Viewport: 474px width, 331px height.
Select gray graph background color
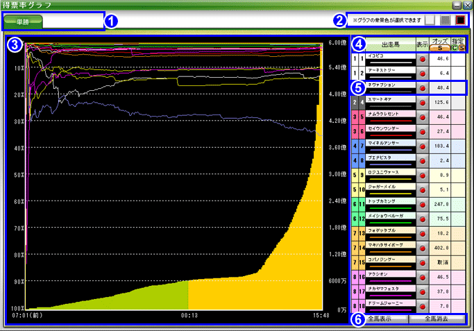pos(445,20)
